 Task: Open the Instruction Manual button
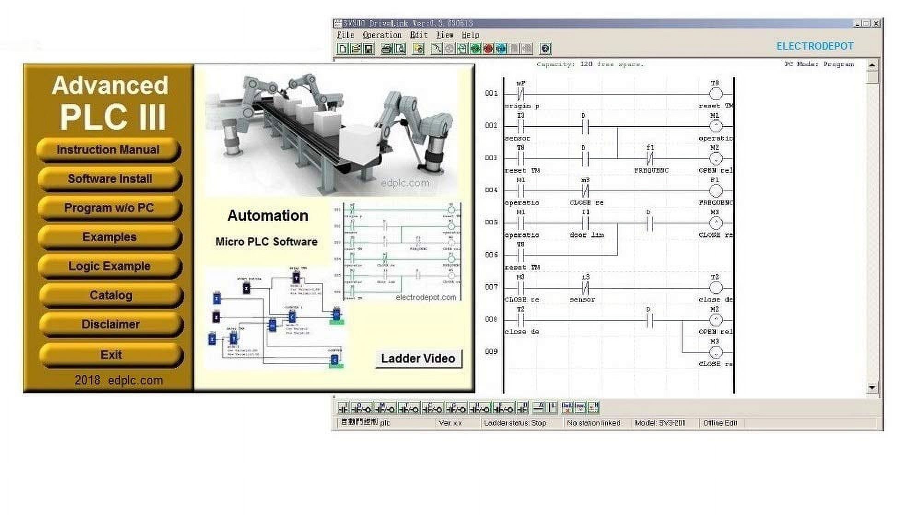coord(108,150)
